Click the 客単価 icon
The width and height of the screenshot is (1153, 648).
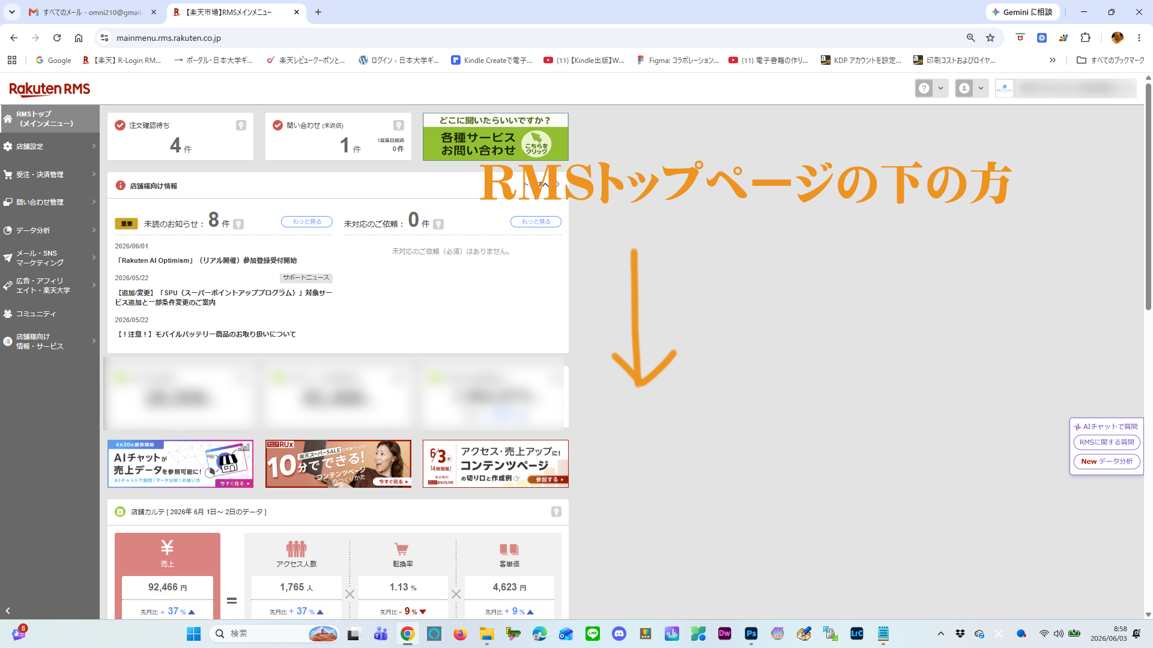tap(509, 549)
